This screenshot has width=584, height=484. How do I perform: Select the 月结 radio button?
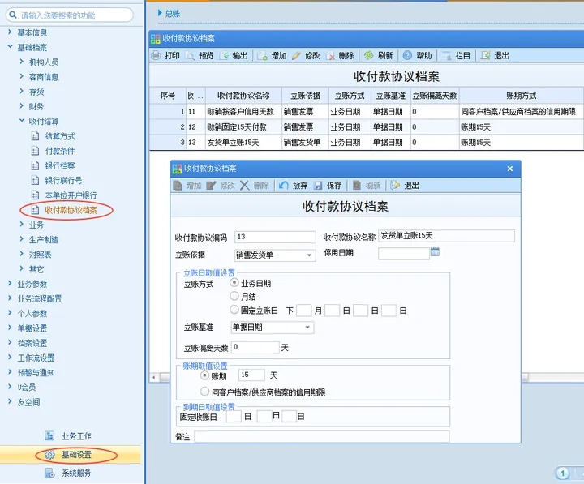click(235, 297)
